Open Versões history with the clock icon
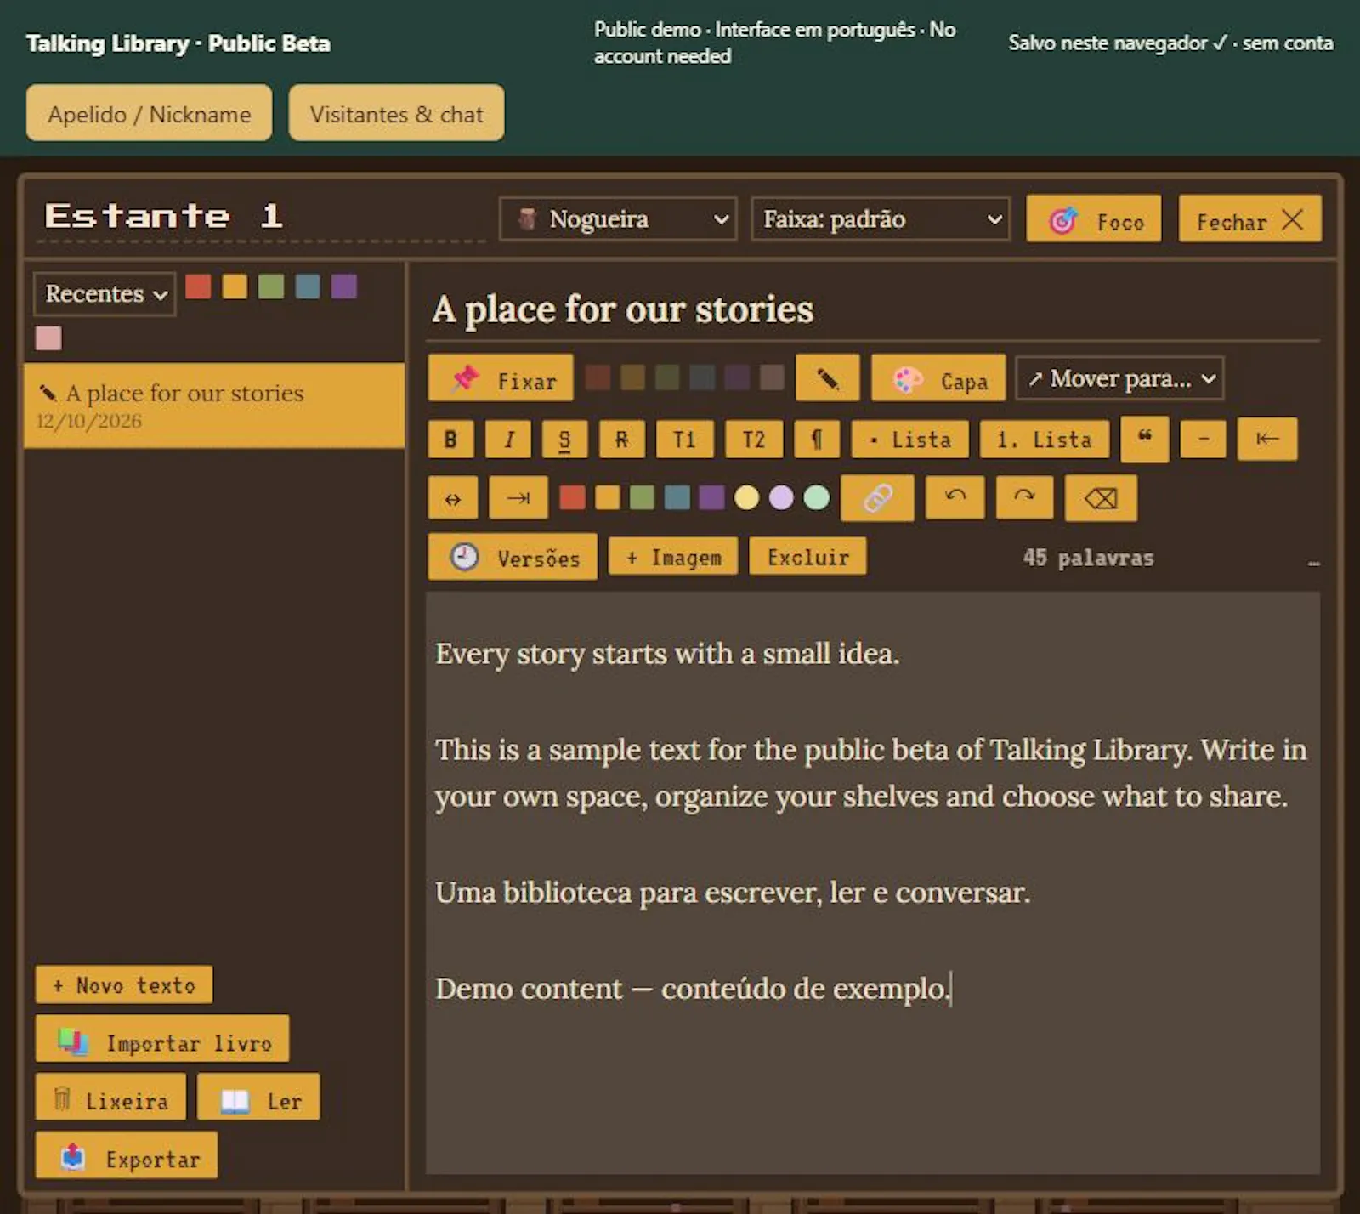 (513, 557)
